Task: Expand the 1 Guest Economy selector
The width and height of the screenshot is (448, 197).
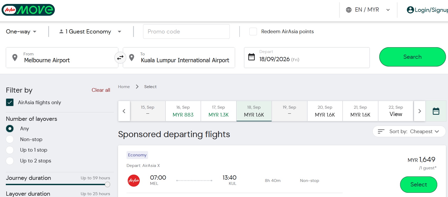Action: [90, 32]
